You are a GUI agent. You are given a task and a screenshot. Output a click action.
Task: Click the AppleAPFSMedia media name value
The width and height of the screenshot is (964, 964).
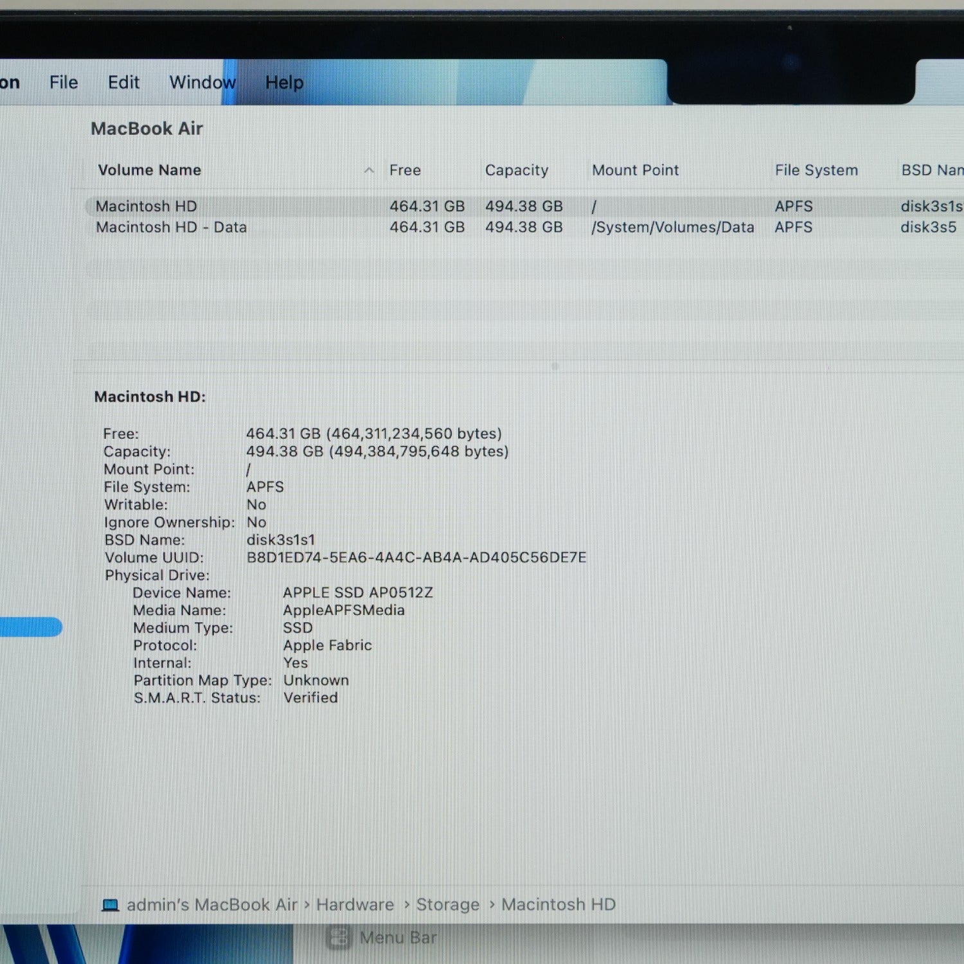[x=344, y=610]
